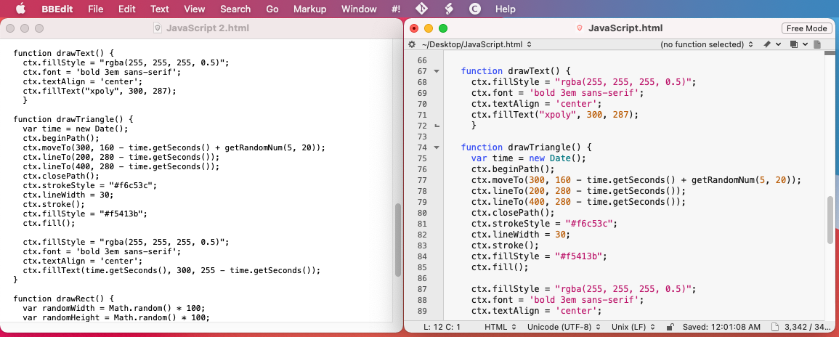Click line number 86 in the gutter
839x337 pixels.
click(x=421, y=279)
